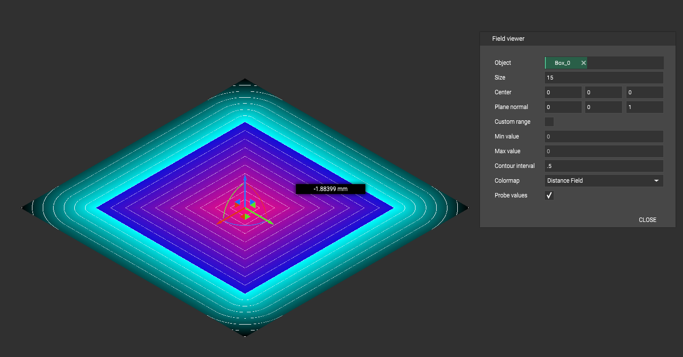
Task: Edit the Contour interval field
Action: click(x=604, y=166)
